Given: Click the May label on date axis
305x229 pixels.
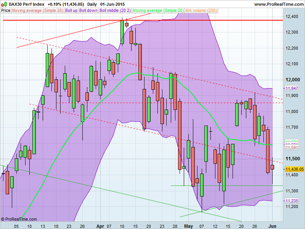Looking at the screenshot, I should coord(188,226).
